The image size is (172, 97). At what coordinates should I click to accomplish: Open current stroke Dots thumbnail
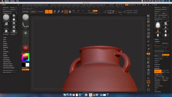pos(26,25)
